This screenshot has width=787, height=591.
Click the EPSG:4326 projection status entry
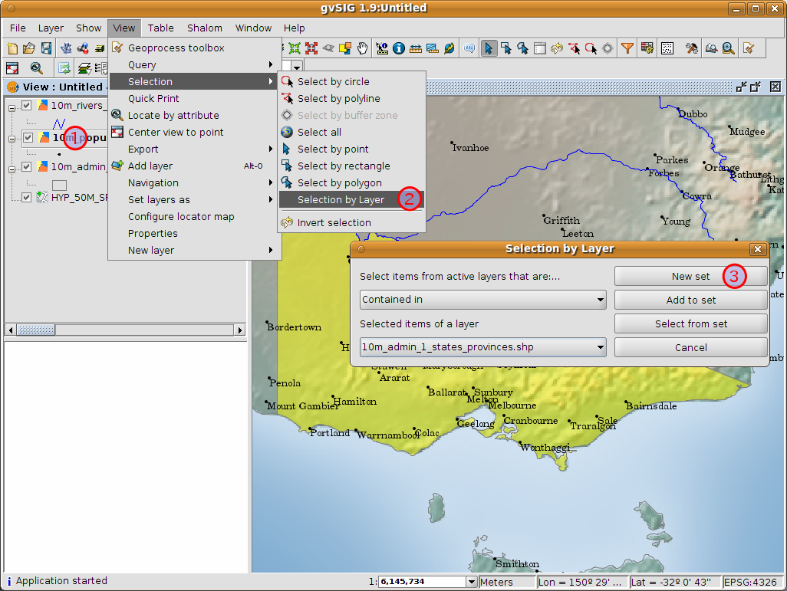tap(750, 582)
